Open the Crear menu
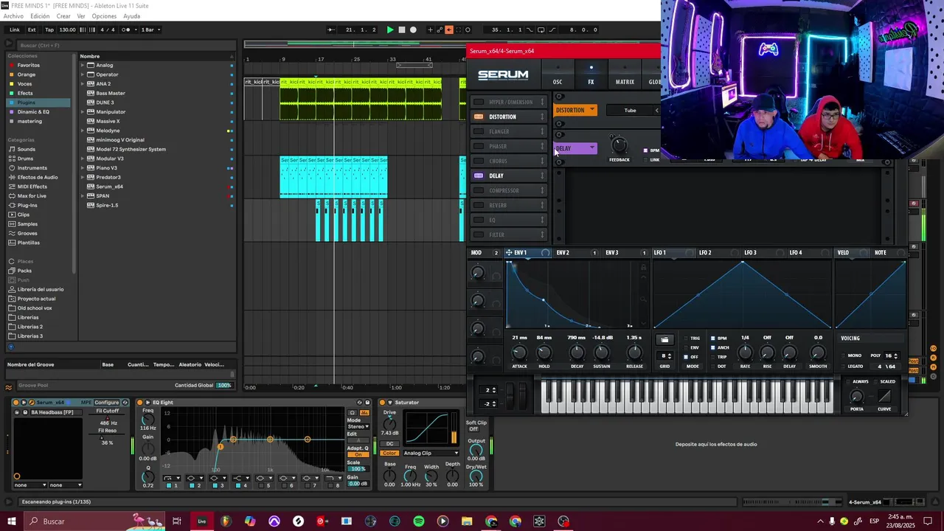944x531 pixels. coord(63,16)
